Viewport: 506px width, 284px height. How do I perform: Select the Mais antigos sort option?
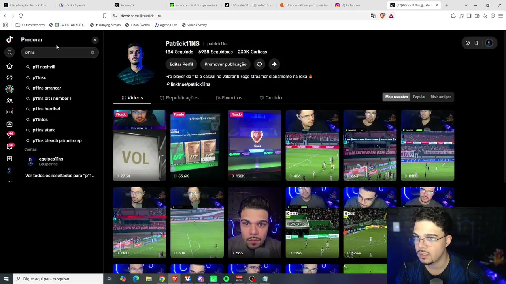[441, 97]
